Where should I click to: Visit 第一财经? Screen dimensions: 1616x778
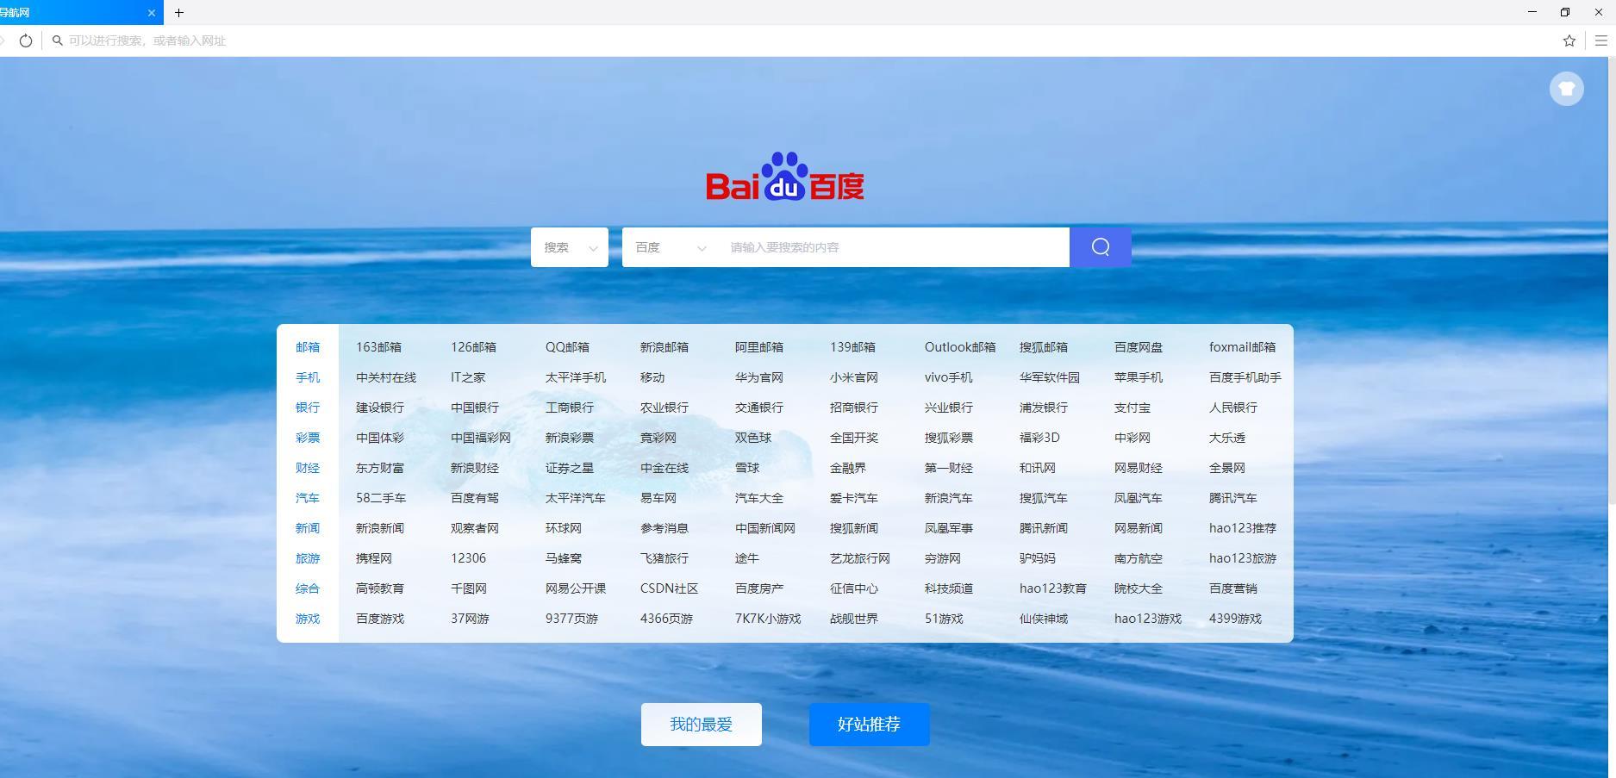click(949, 468)
